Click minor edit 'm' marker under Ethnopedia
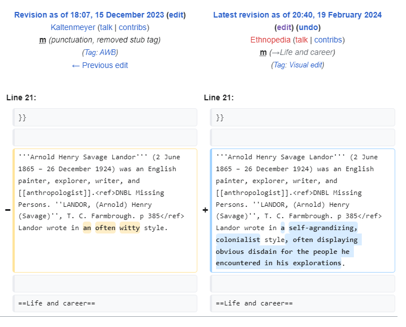This screenshot has width=406, height=327. (263, 53)
